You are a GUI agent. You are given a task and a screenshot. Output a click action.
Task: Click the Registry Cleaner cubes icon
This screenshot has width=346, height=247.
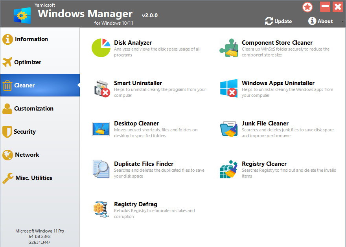tap(228, 169)
